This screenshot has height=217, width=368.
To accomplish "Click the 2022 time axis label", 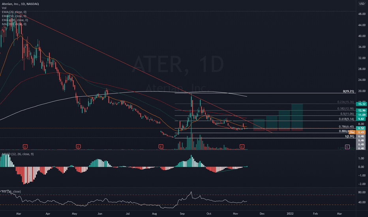I will (x=290, y=214).
